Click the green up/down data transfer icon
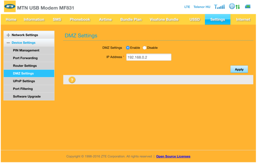This screenshot has width=257, height=163. [x=238, y=6]
